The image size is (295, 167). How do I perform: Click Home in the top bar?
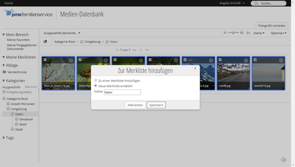9,3
